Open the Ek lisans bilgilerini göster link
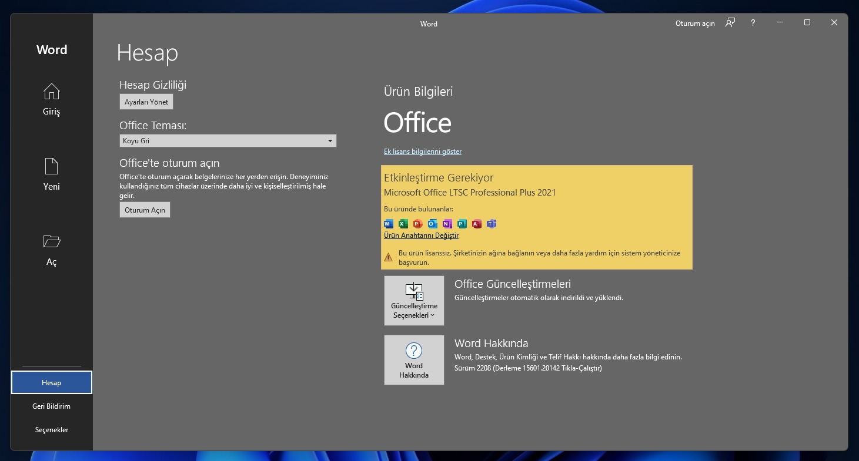This screenshot has height=461, width=859. pos(423,152)
